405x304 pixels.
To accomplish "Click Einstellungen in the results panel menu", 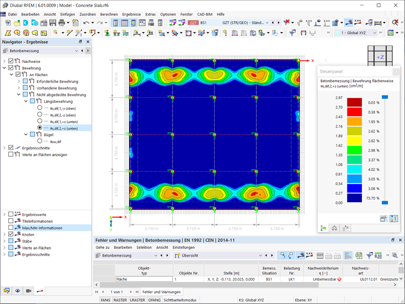I will (x=183, y=247).
